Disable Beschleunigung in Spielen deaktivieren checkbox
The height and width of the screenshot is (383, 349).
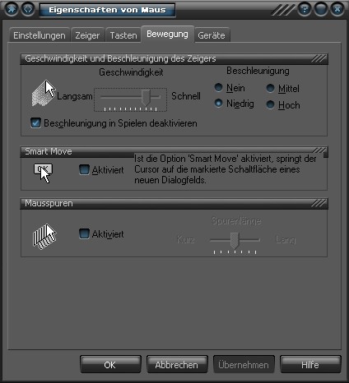coord(35,123)
